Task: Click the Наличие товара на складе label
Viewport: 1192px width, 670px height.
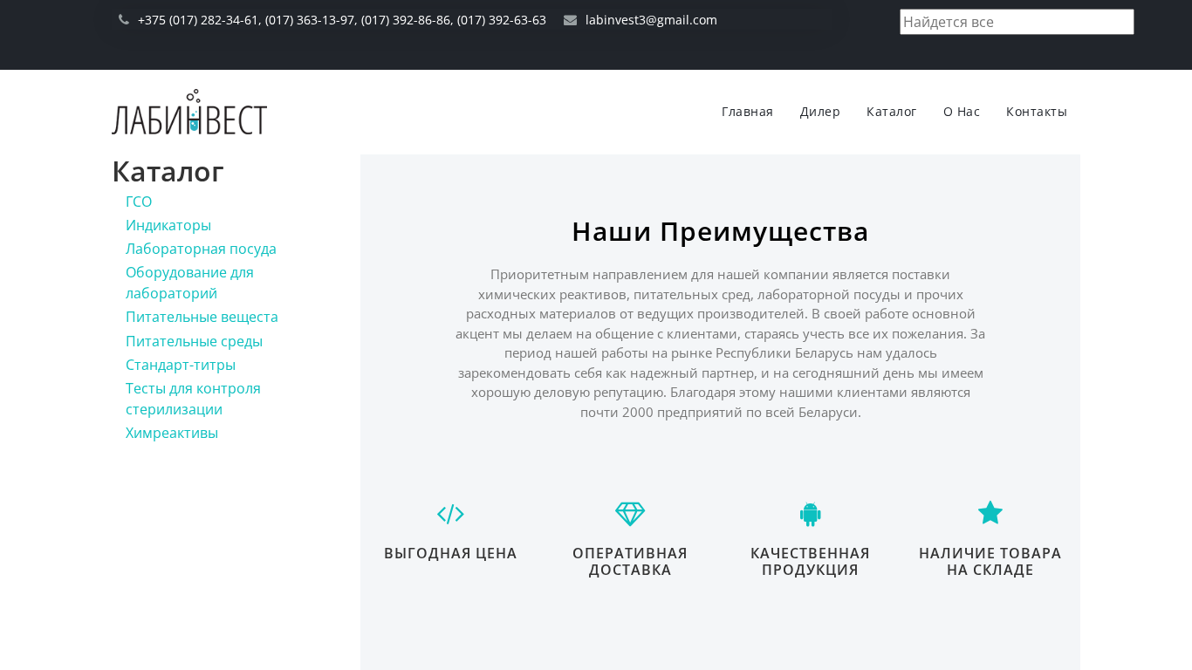Action: [990, 562]
